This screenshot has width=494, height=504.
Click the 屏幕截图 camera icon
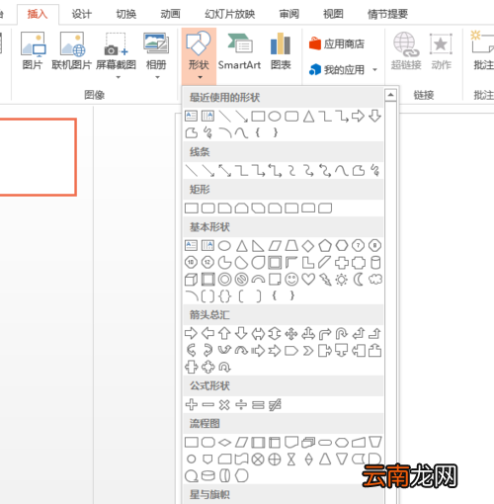click(x=116, y=44)
